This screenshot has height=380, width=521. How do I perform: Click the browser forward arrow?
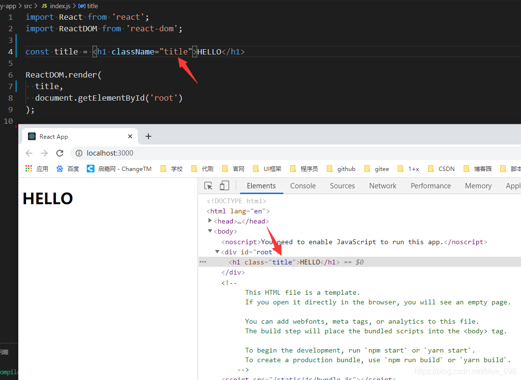pos(44,153)
